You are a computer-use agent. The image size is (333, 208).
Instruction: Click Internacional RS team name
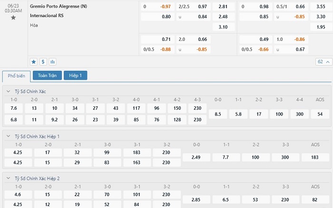(47, 16)
